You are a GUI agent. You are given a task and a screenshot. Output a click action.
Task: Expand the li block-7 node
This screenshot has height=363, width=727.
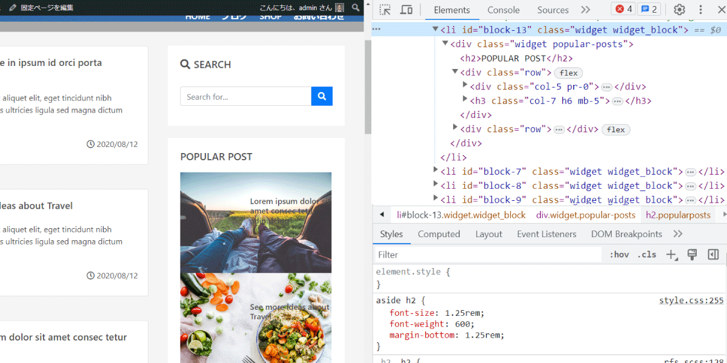pyautogui.click(x=435, y=170)
